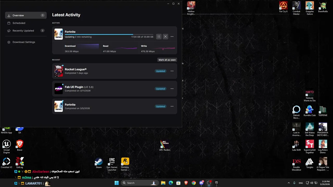Open the Overview section in the sidebar

pyautogui.click(x=26, y=15)
